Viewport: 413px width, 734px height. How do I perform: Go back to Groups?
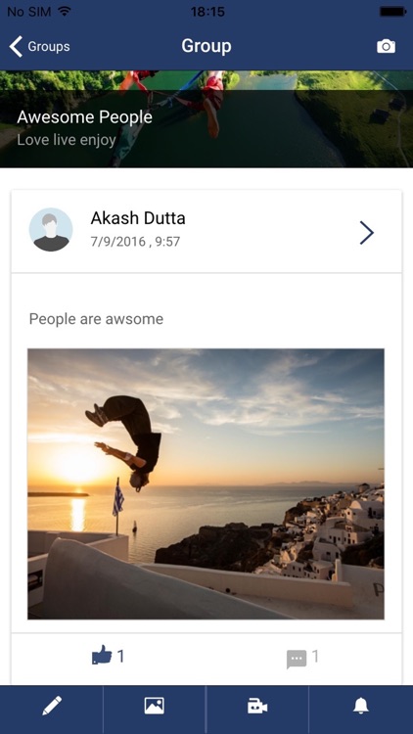click(x=39, y=46)
